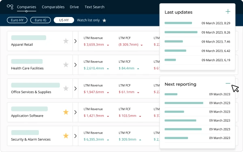Go to the Text Search tab
243x152 pixels.
pyautogui.click(x=94, y=7)
